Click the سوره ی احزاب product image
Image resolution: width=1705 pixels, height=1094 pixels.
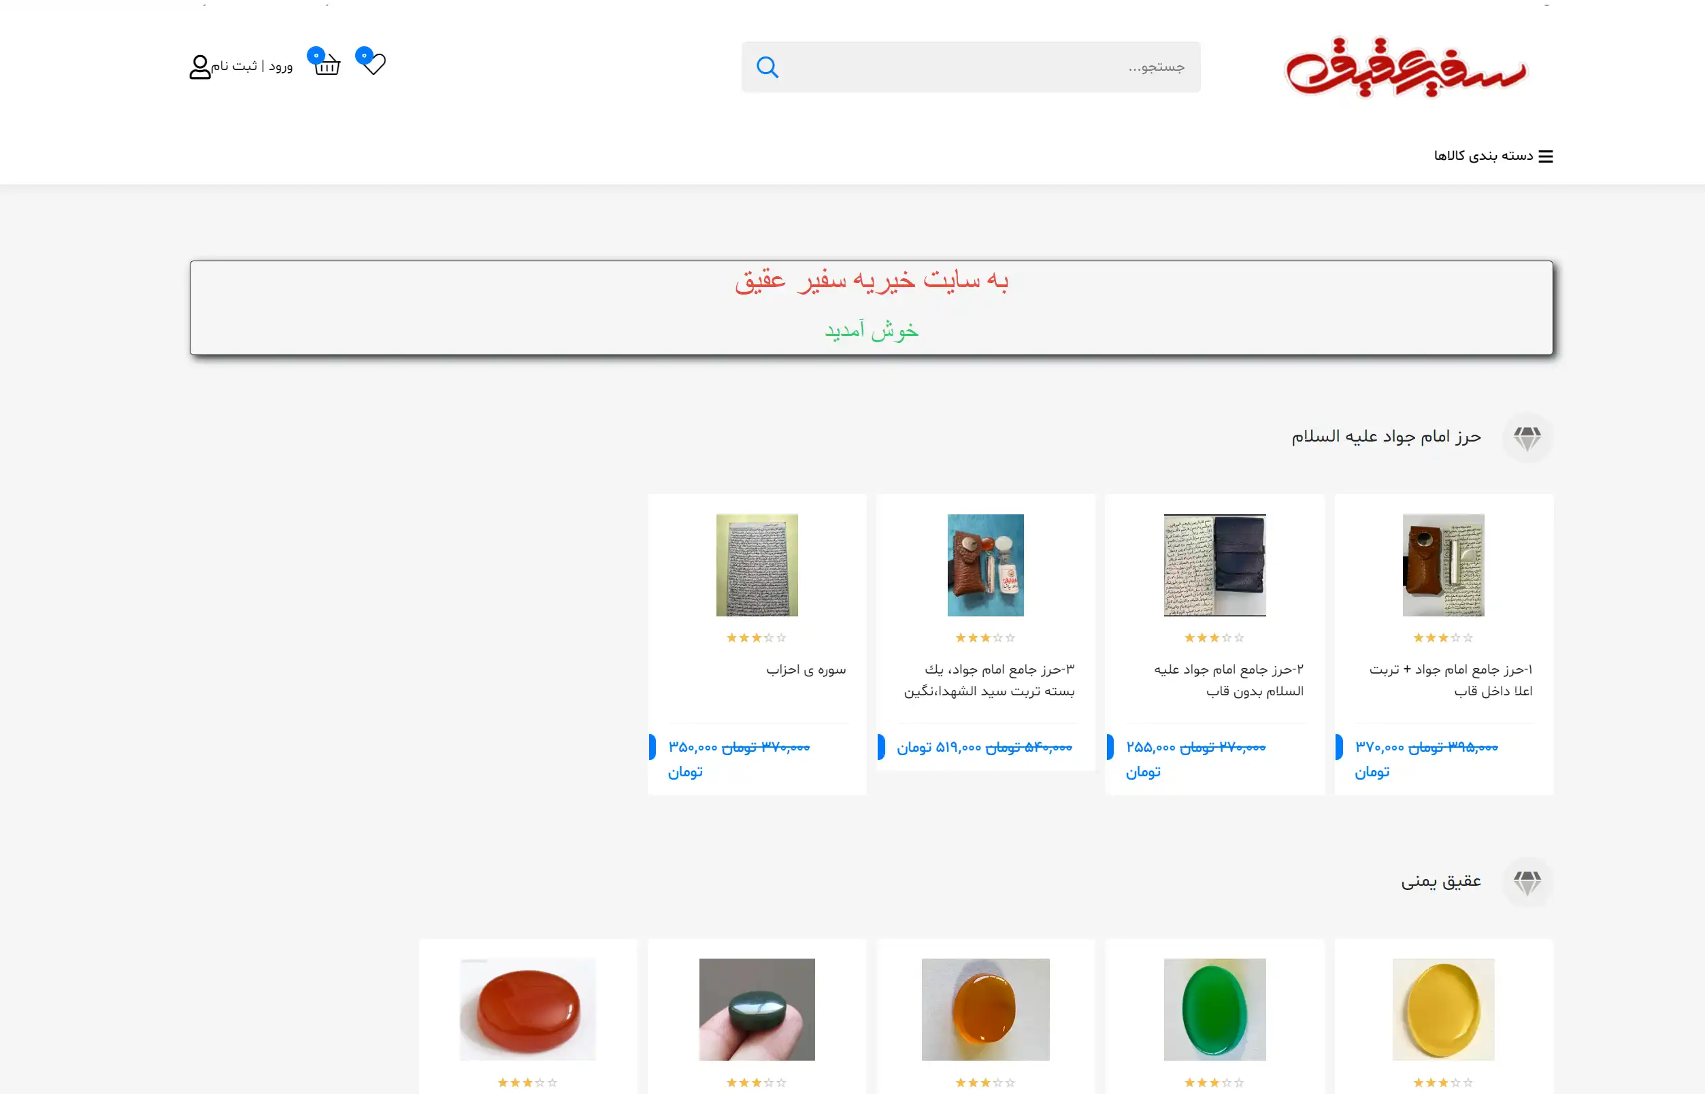click(757, 565)
